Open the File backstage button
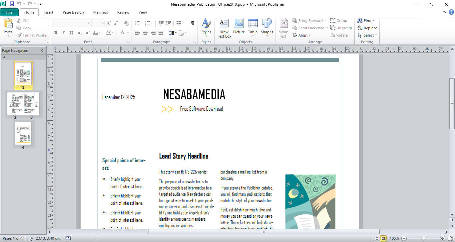The image size is (455, 242). click(x=9, y=12)
